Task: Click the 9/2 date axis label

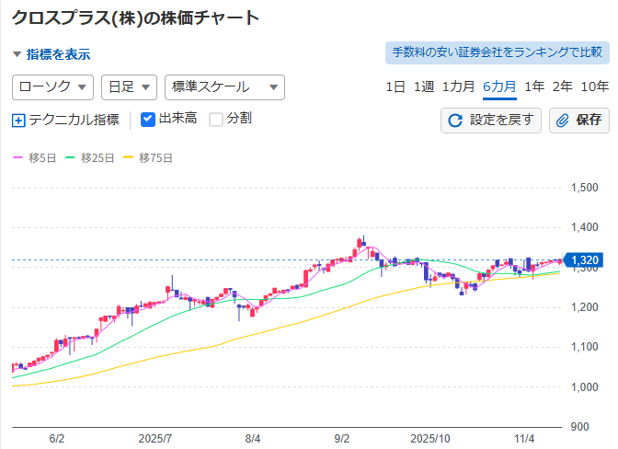Action: tap(342, 439)
